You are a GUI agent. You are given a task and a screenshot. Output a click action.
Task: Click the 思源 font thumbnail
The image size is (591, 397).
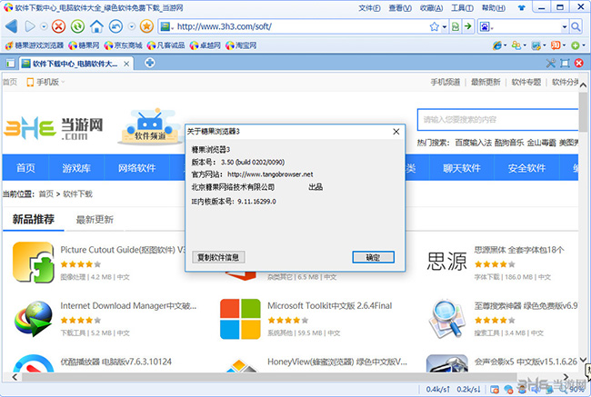pyautogui.click(x=446, y=261)
